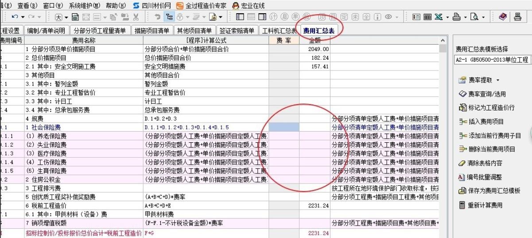This screenshot has height=238, width=532.
Task: Click the table scrollbar up arrow
Action: click(x=443, y=40)
